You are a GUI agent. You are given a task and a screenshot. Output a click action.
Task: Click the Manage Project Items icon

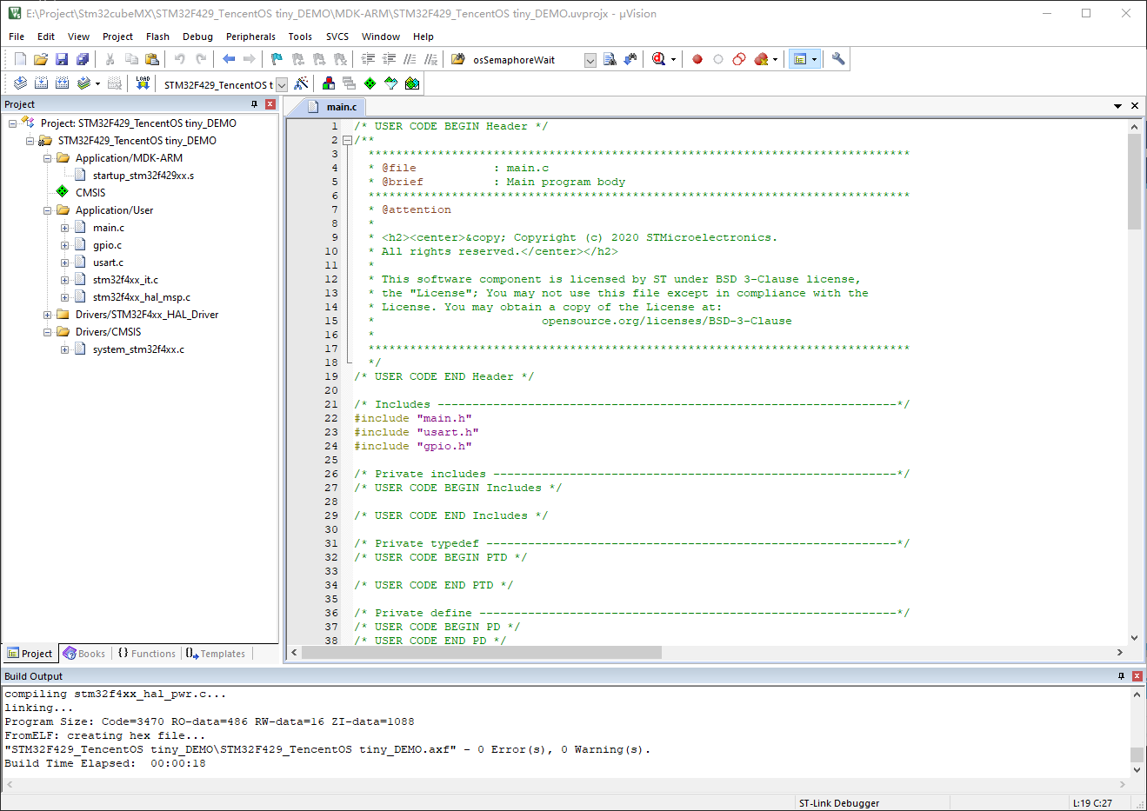click(x=329, y=83)
